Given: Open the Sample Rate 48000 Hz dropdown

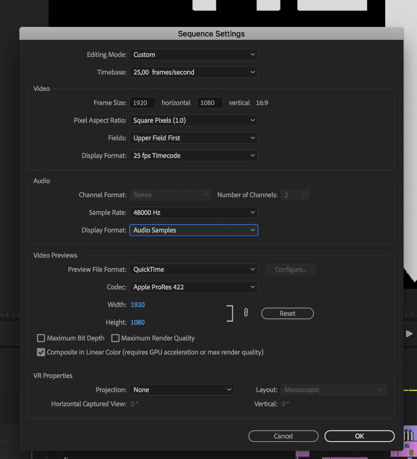Looking at the screenshot, I should click(193, 212).
